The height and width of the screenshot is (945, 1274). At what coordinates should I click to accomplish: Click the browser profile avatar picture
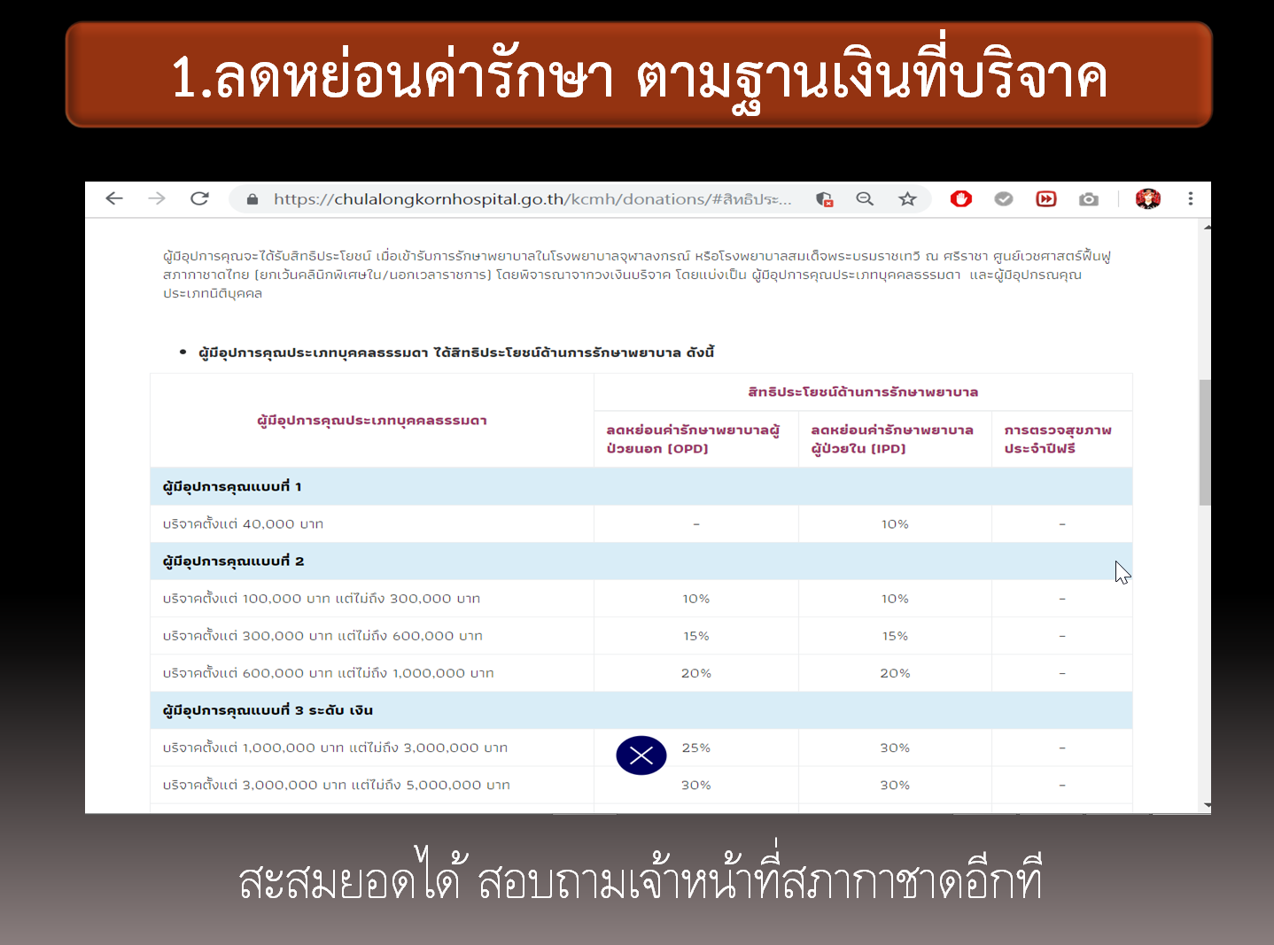(x=1148, y=199)
